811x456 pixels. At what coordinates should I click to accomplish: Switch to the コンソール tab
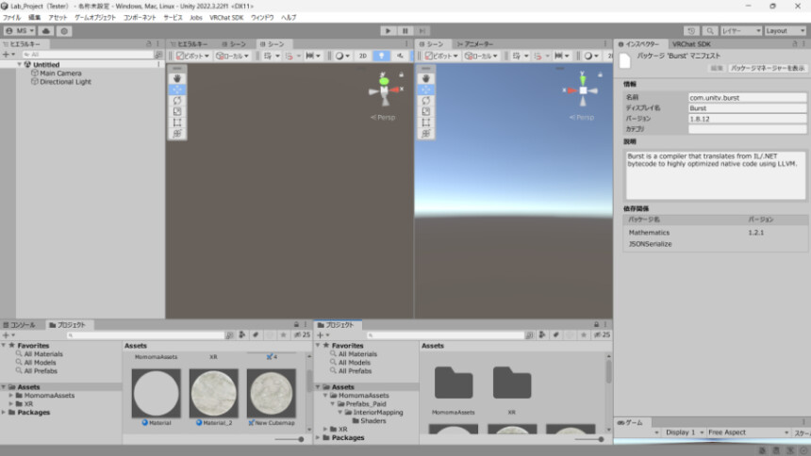point(19,325)
